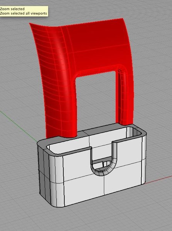Click grid inside the red handle's rectangular opening
Screen dimensions: 172x231
[x=96, y=102]
